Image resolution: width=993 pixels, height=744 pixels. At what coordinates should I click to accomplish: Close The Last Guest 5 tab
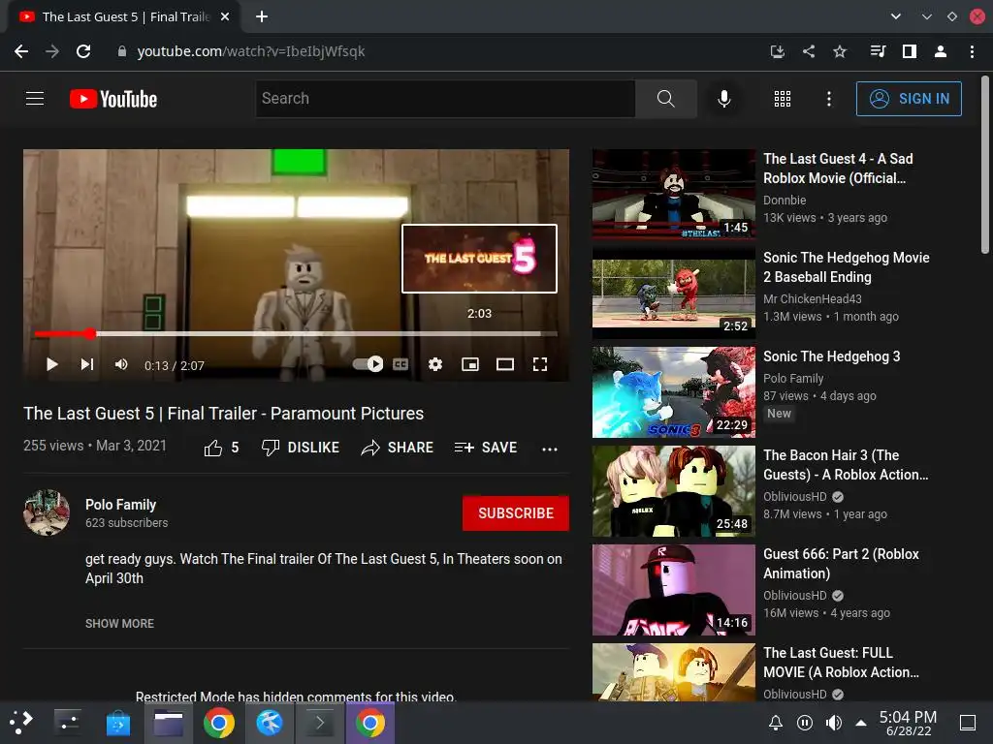pos(225,16)
